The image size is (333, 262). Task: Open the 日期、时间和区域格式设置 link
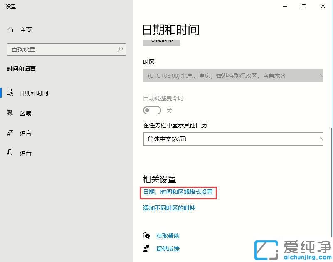(178, 193)
